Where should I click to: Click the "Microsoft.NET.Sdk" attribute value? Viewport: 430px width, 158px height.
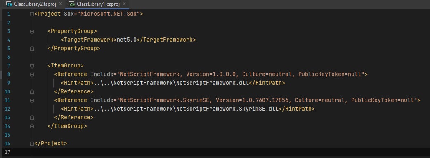coord(109,14)
